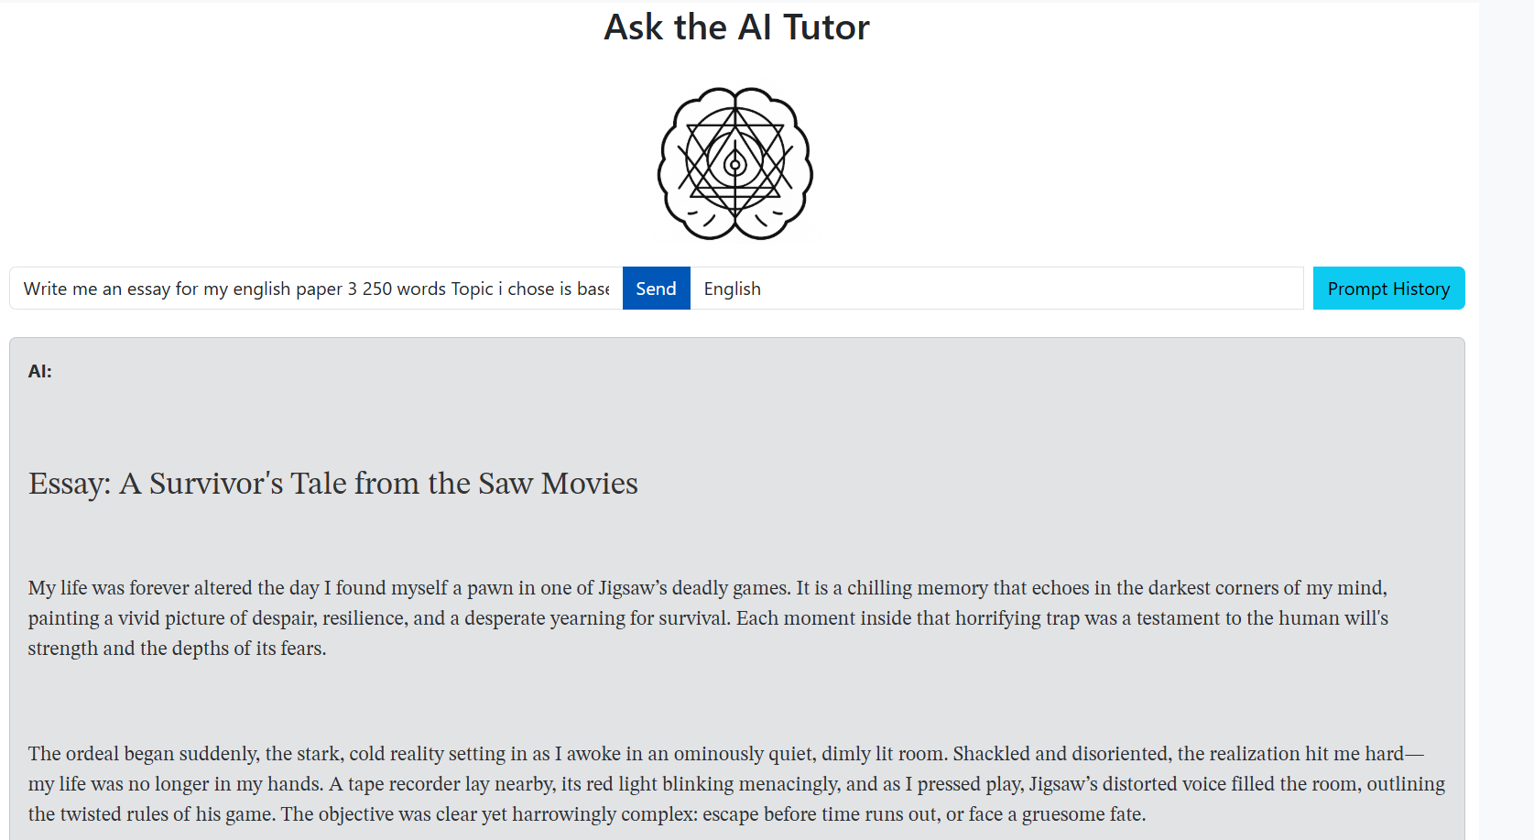
Task: Click the line beginning "painting a vivid picture"
Action: [707, 618]
